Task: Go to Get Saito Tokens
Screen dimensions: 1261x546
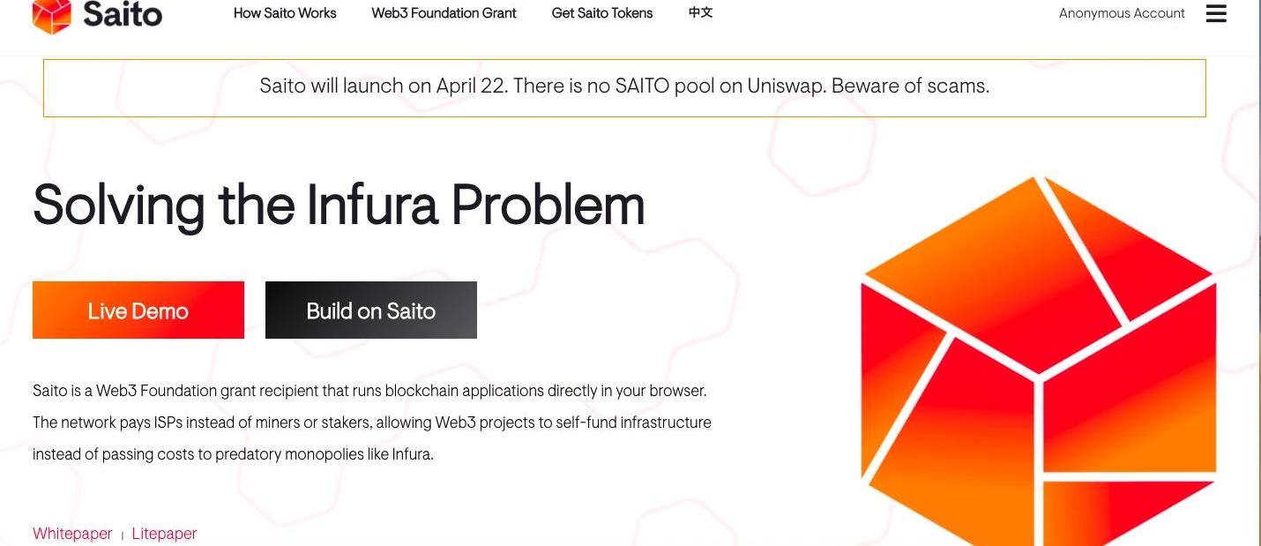Action: [x=602, y=13]
